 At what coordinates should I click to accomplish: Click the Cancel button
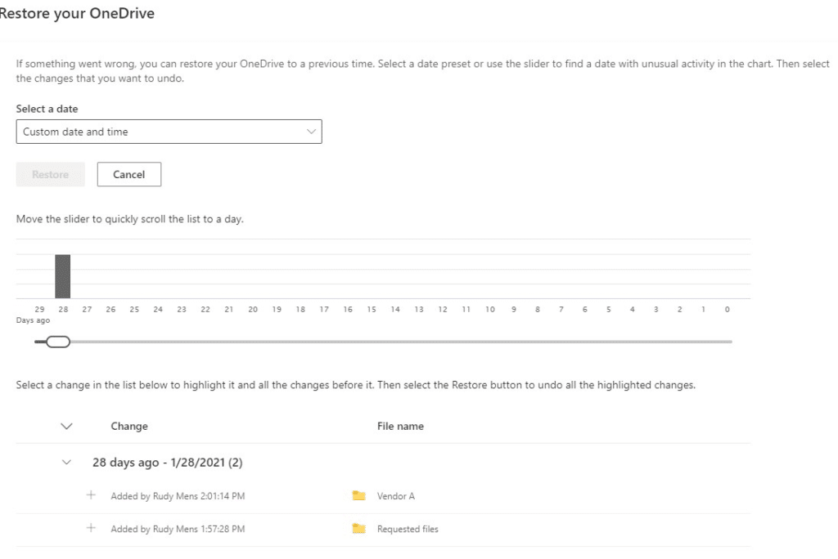click(128, 175)
